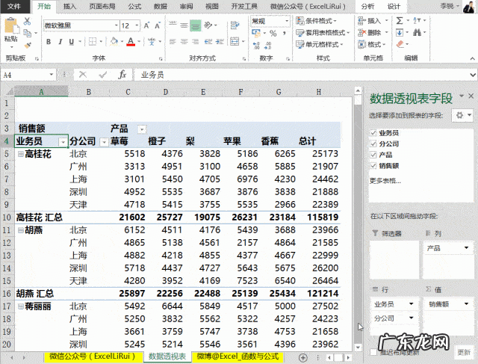The width and height of the screenshot is (478, 364).
Task: Open the 插入 ribbon tab
Action: [x=69, y=6]
